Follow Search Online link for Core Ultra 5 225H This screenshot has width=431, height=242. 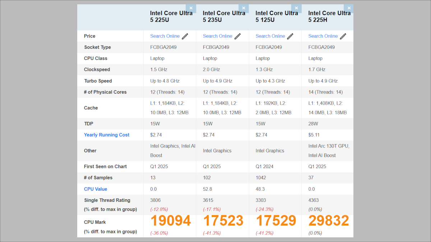pos(323,36)
